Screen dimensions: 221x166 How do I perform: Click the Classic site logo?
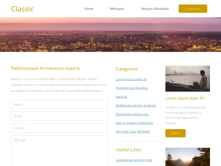coord(22,9)
